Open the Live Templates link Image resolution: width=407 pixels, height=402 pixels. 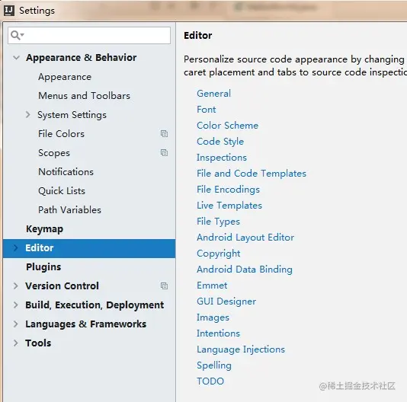tap(229, 206)
